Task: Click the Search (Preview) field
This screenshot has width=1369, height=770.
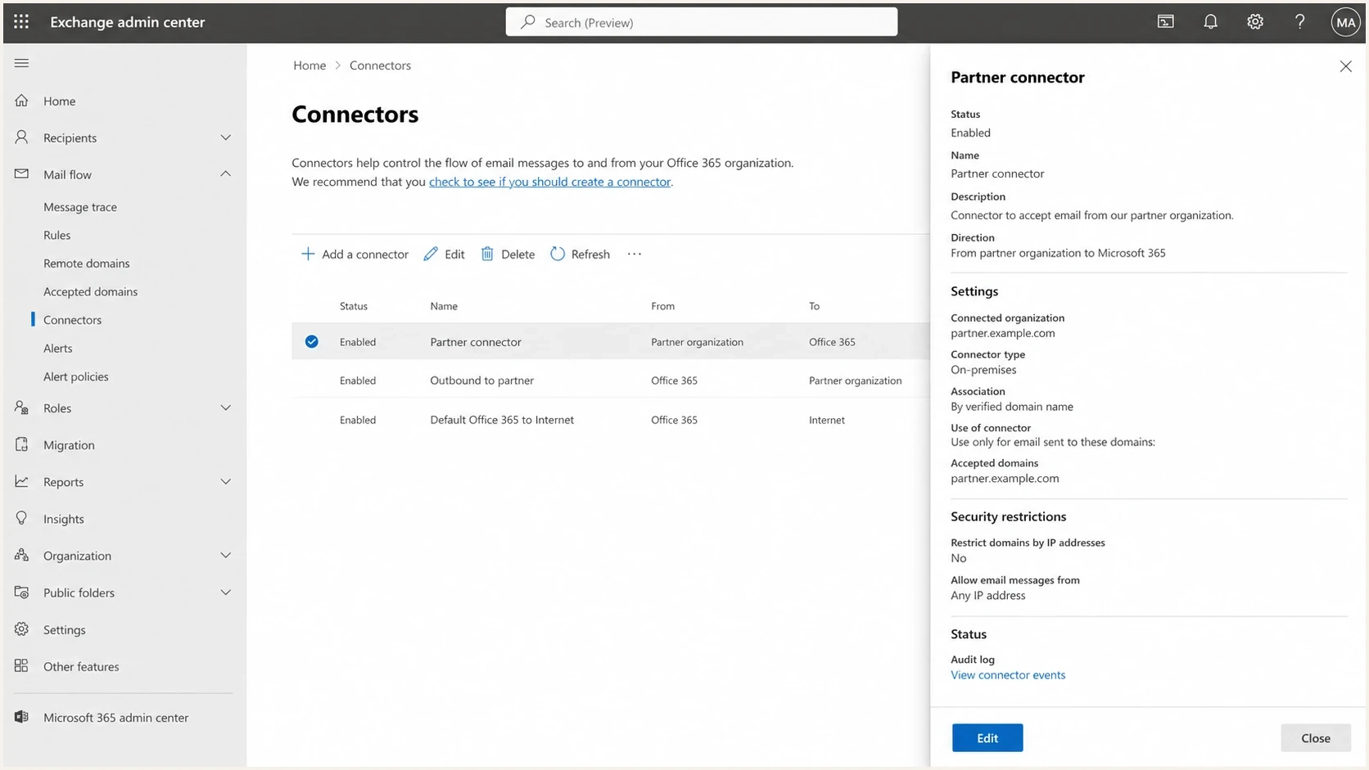Action: coord(702,22)
